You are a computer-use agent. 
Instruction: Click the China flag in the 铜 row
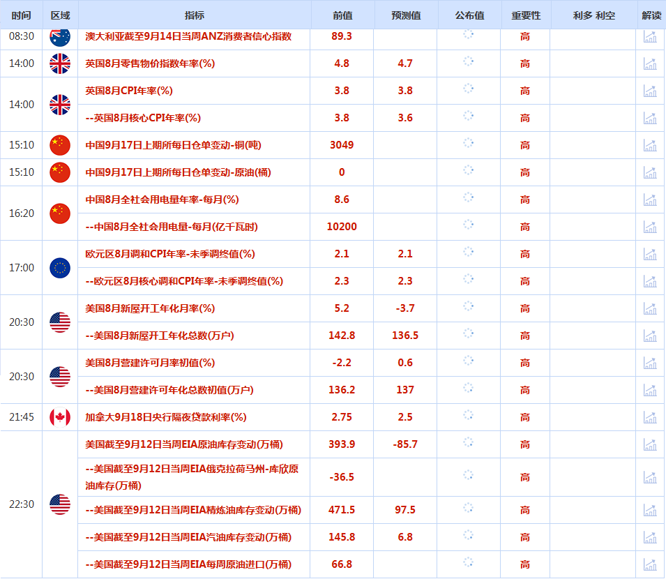coord(60,145)
